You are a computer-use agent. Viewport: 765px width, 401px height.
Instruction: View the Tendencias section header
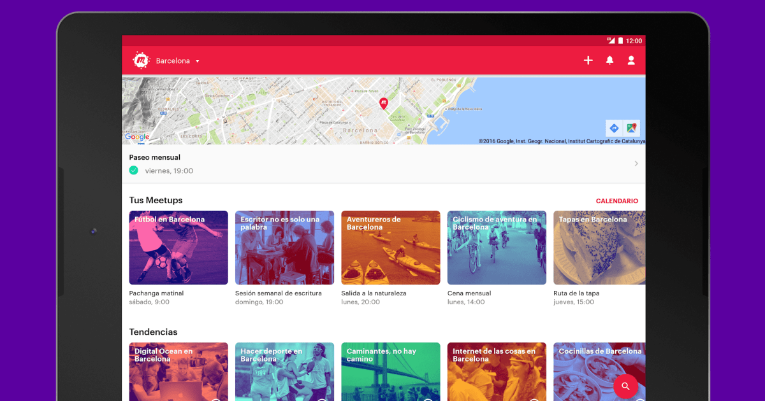[x=153, y=332]
